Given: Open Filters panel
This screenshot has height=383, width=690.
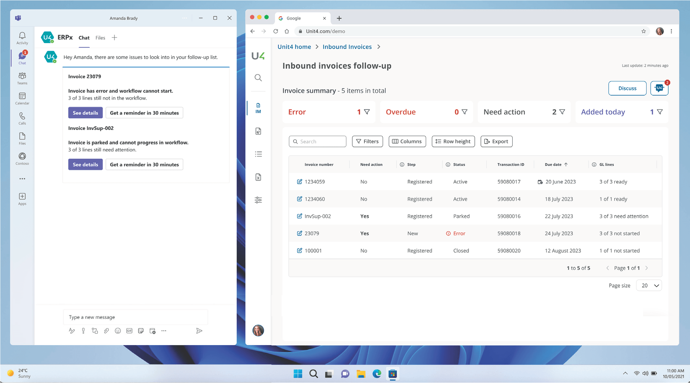Looking at the screenshot, I should (x=367, y=141).
